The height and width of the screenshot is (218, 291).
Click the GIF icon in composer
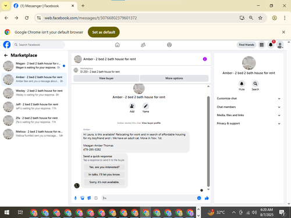point(96,198)
